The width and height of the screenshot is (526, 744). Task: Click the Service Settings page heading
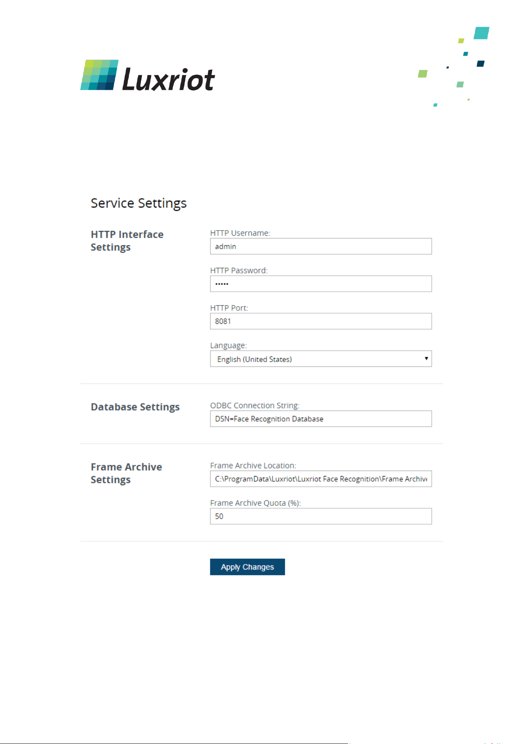(x=139, y=203)
